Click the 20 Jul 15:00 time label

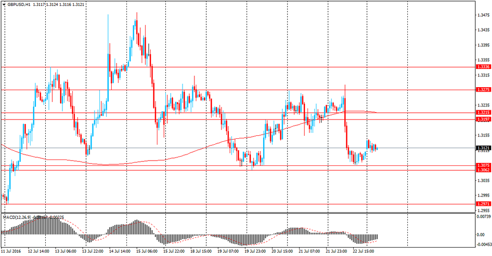(282, 251)
